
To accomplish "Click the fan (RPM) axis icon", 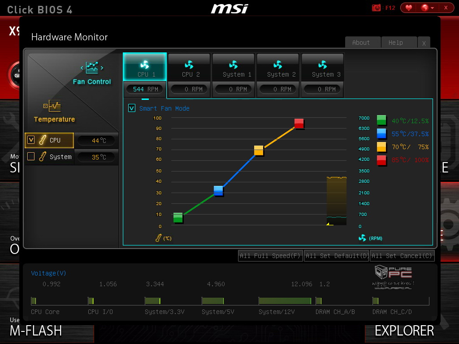I will pyautogui.click(x=362, y=238).
